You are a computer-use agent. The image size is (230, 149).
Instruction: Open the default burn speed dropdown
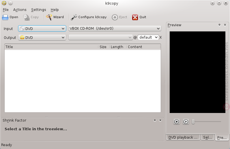[x=148, y=37]
